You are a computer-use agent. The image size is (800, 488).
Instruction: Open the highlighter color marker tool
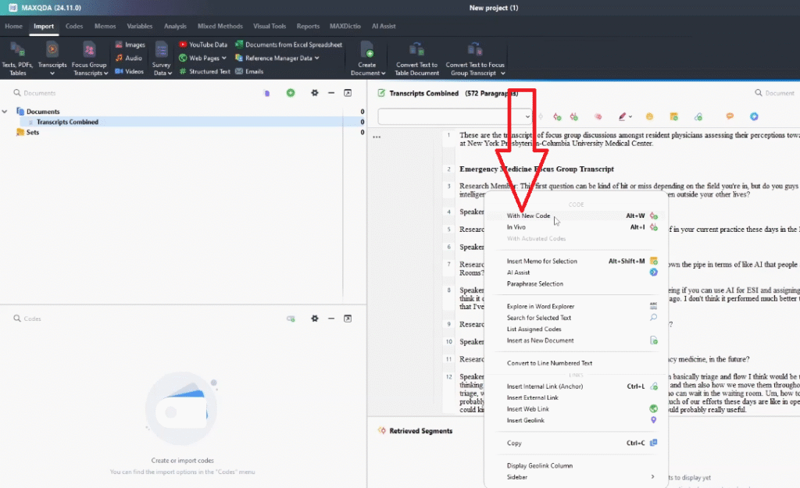tap(623, 116)
